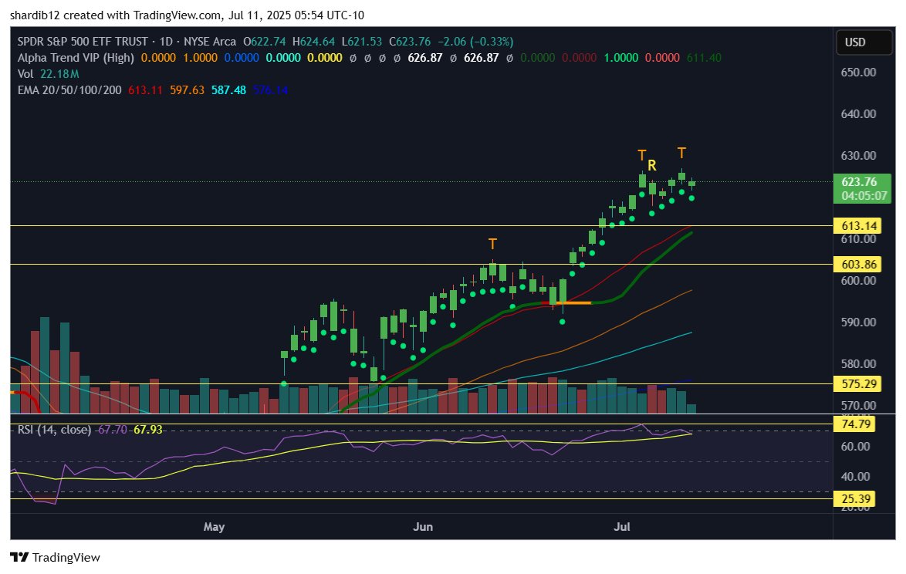Click the rightmost orange T marker in July
Image resolution: width=906 pixels, height=574 pixels.
(x=681, y=153)
